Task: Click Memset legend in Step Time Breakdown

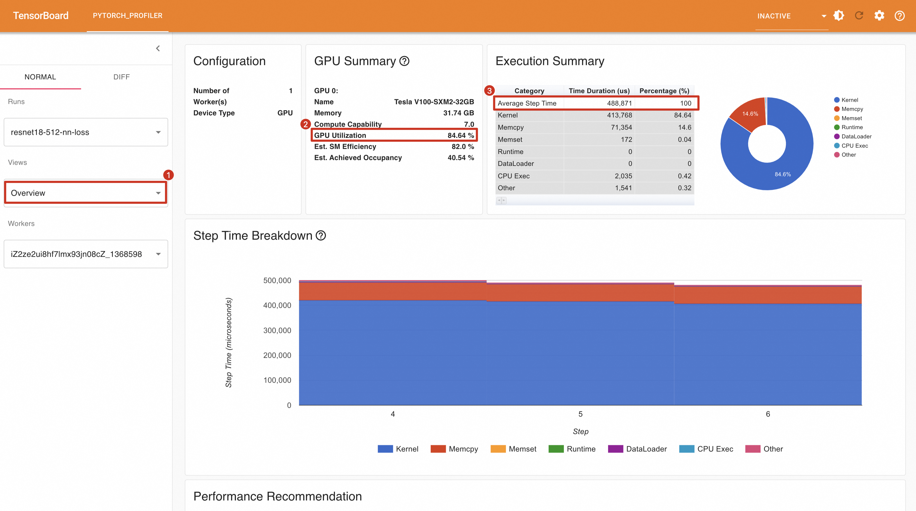Action: click(x=513, y=449)
